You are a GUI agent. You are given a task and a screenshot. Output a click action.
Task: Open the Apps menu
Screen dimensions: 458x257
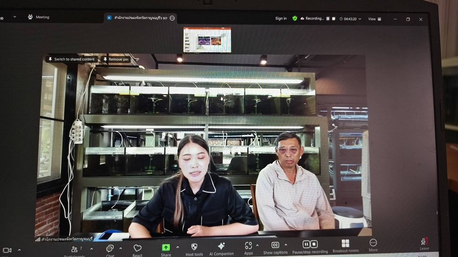(248, 248)
